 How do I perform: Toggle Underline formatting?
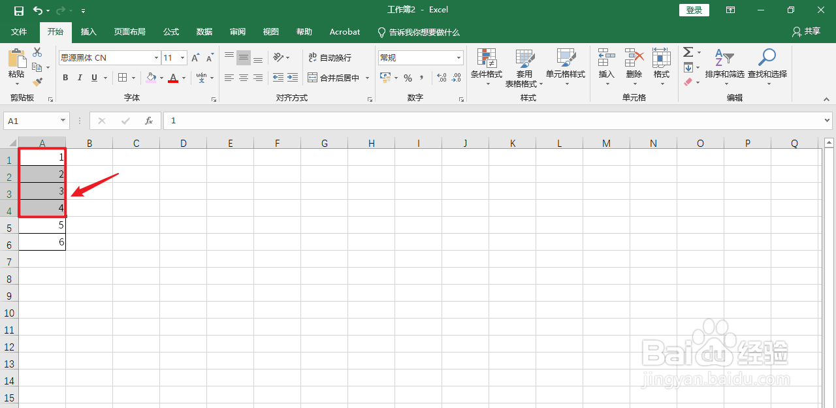tap(95, 78)
